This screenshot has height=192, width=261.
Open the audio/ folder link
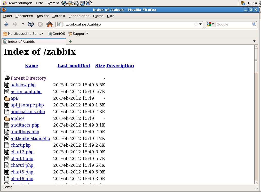click(x=17, y=118)
